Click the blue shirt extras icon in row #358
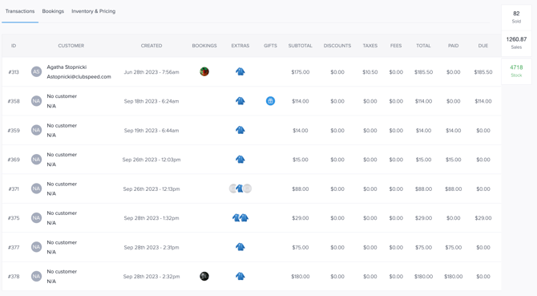The image size is (537, 296). 240,101
